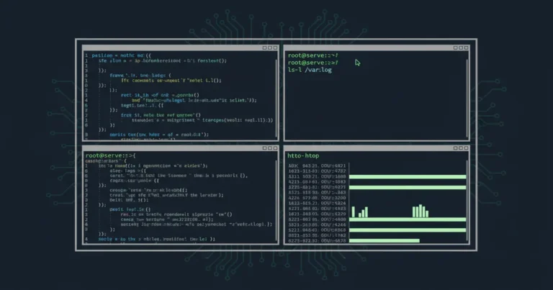Click the bottom-left root@serve window's vertical scrollbar

[276, 201]
